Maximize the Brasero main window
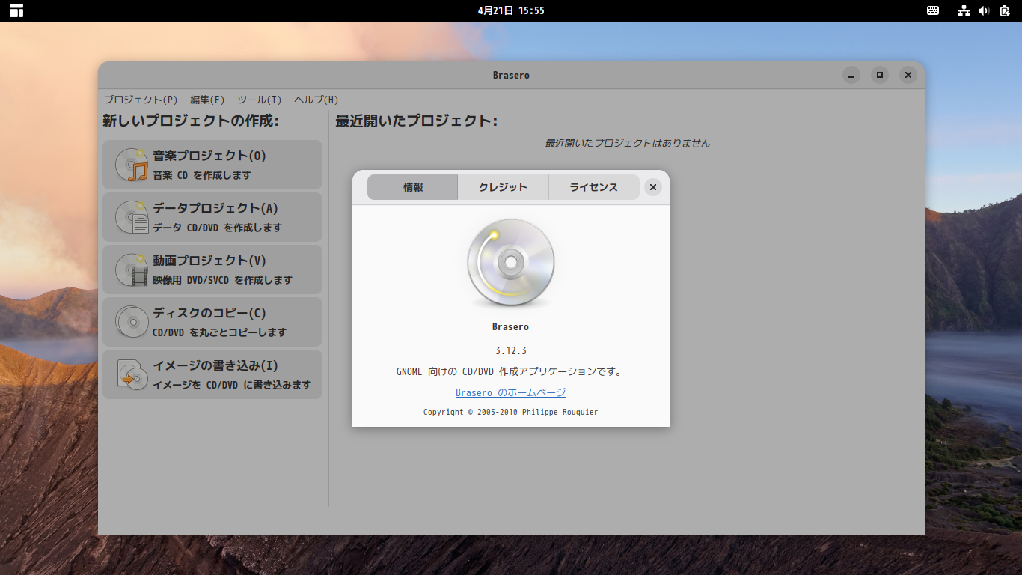 [x=880, y=75]
